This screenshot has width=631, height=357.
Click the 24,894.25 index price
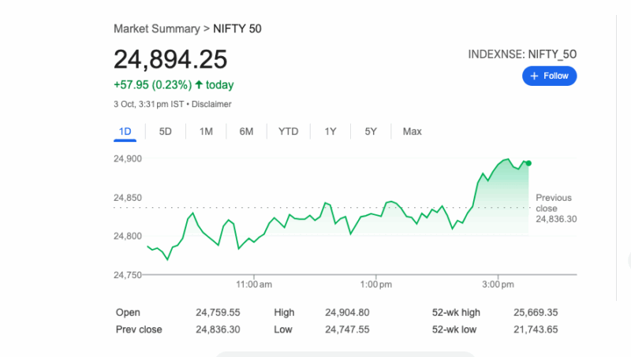point(170,59)
